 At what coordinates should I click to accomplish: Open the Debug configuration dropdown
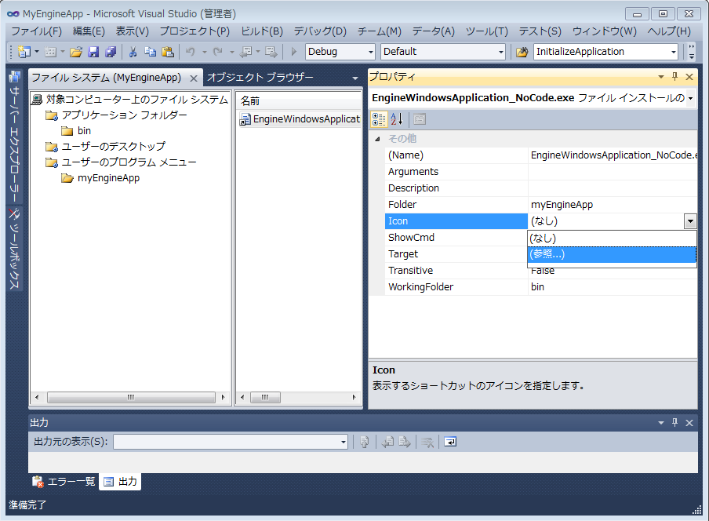(x=371, y=52)
